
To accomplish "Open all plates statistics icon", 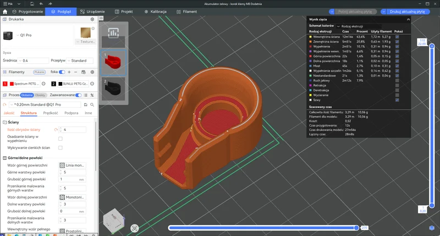I will click(x=113, y=33).
